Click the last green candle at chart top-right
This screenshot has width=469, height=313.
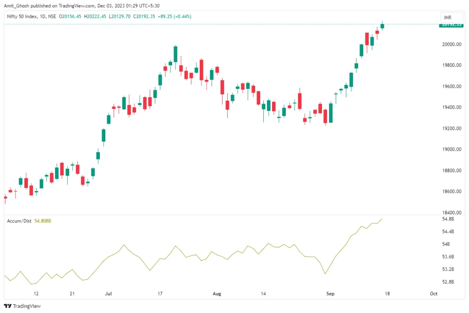pos(382,26)
